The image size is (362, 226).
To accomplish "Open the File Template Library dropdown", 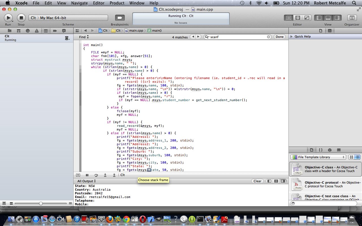I will pyautogui.click(x=318, y=157).
